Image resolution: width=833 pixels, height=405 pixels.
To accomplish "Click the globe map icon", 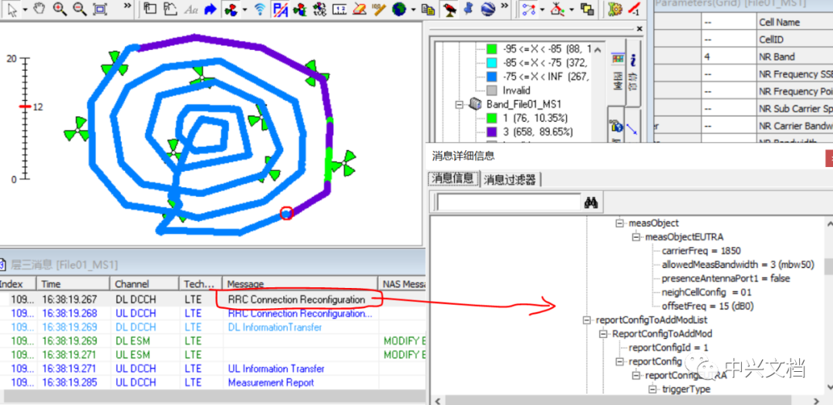I will pyautogui.click(x=399, y=9).
